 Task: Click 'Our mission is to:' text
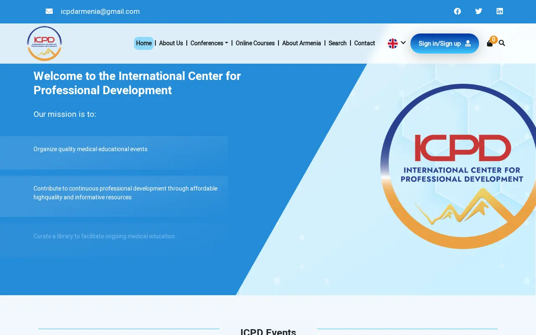tap(65, 114)
